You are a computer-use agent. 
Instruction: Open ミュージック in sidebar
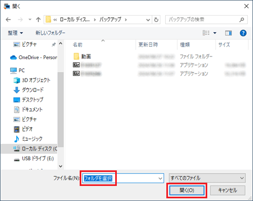[x=28, y=139]
